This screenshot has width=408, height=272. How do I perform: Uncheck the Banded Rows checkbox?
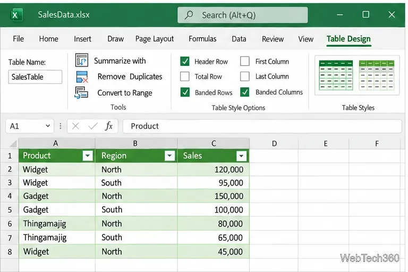coord(185,92)
